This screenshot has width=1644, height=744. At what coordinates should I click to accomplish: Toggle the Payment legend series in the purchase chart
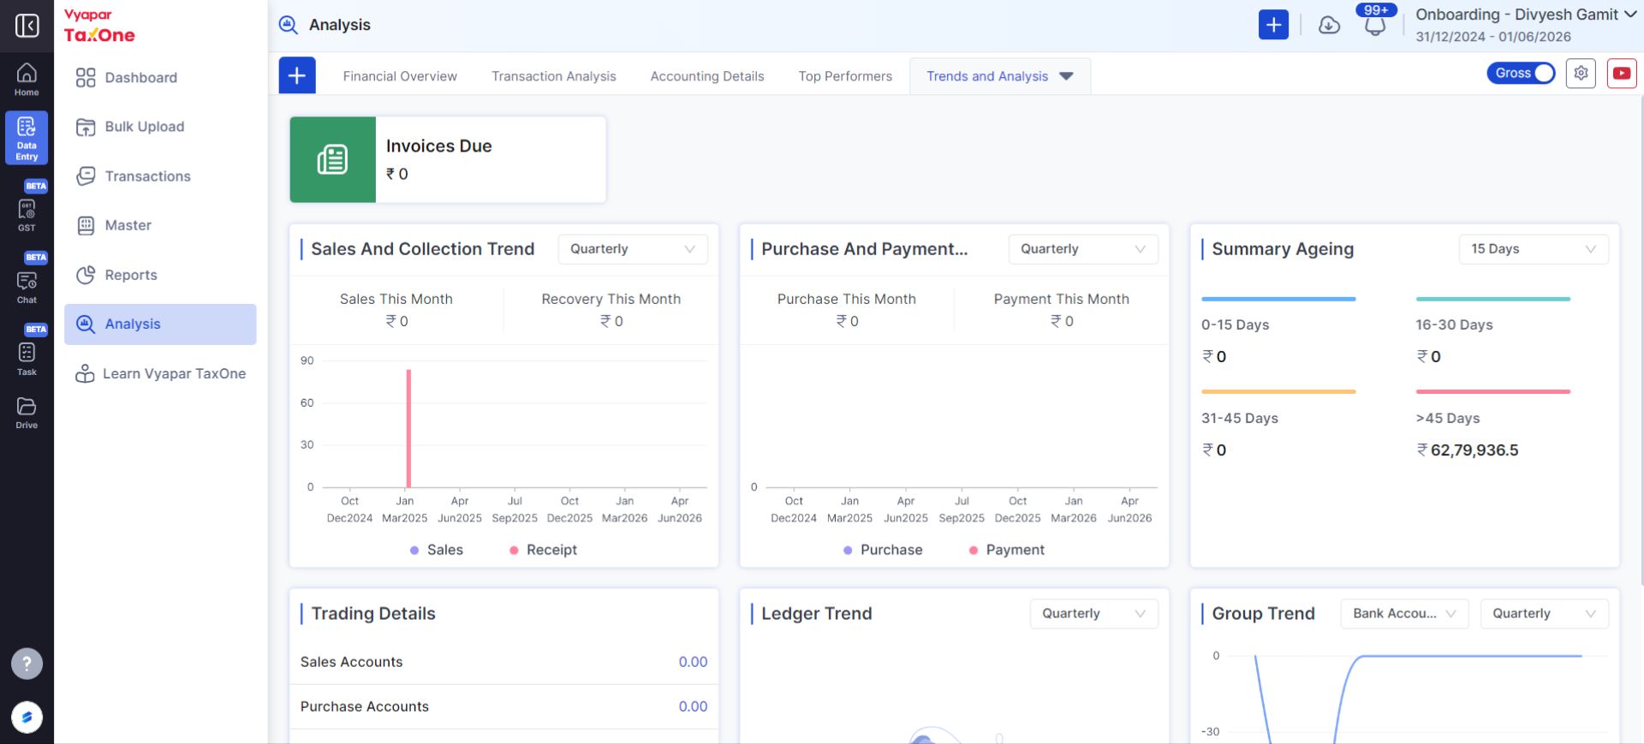point(1007,550)
